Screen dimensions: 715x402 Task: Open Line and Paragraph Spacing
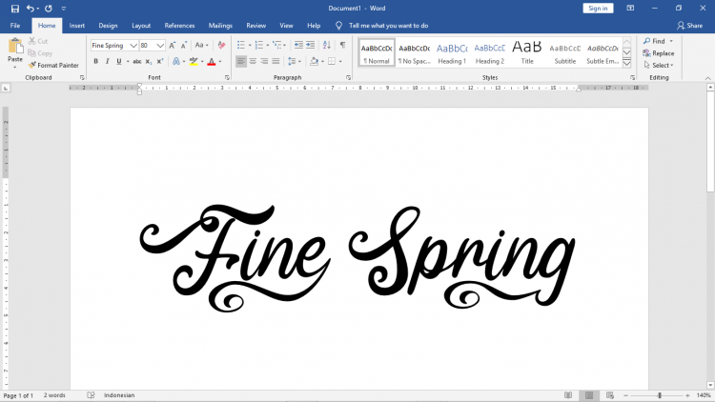click(293, 61)
